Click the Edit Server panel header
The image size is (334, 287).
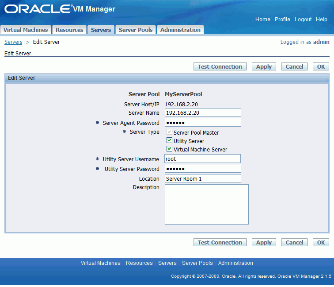pyautogui.click(x=167, y=78)
